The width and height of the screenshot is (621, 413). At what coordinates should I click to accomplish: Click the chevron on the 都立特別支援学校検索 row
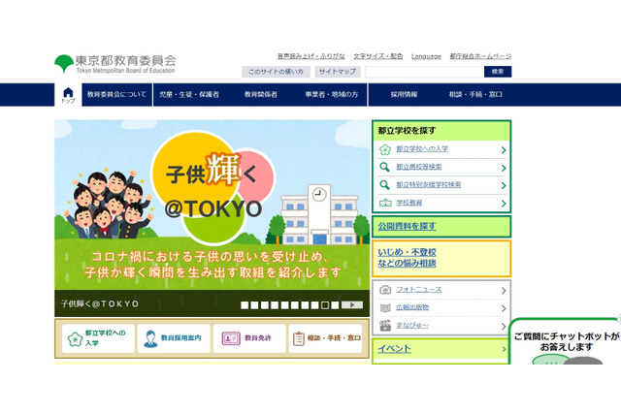[504, 185]
